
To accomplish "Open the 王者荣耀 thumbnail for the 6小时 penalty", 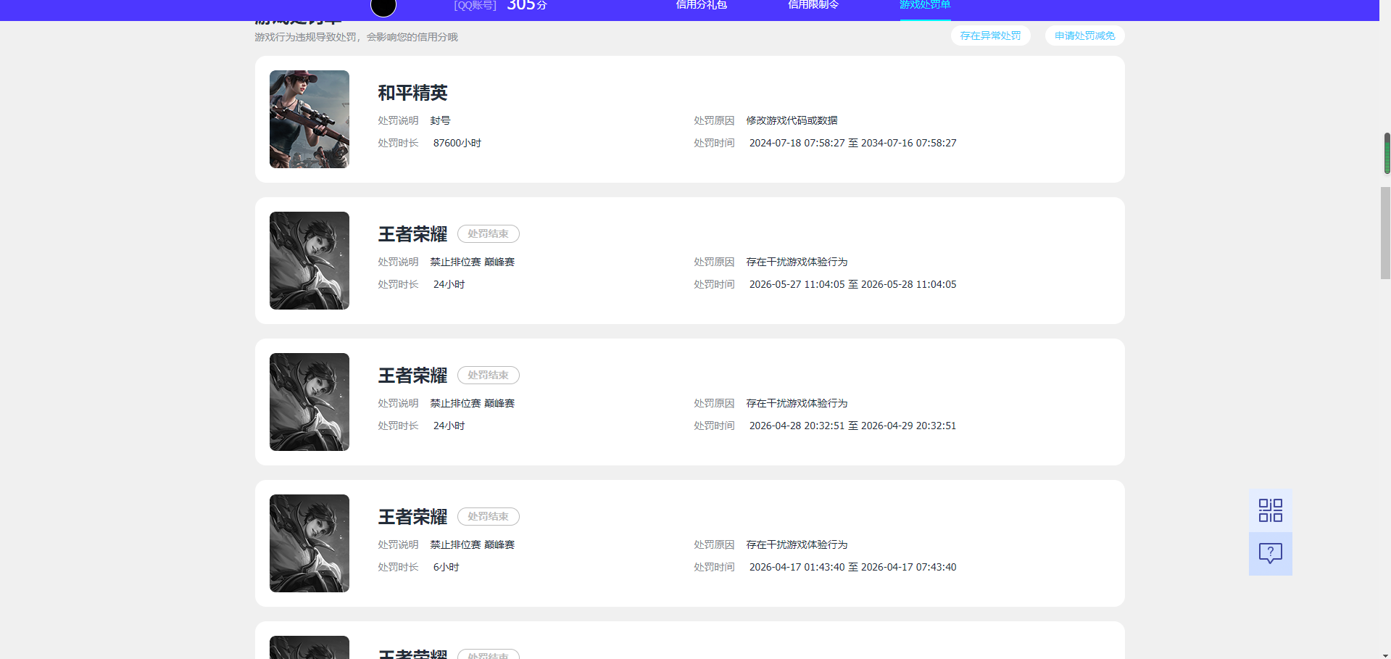I will [310, 543].
